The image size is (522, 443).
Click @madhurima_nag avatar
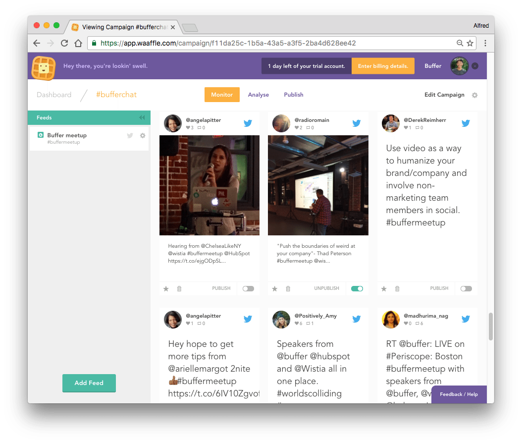click(x=390, y=319)
